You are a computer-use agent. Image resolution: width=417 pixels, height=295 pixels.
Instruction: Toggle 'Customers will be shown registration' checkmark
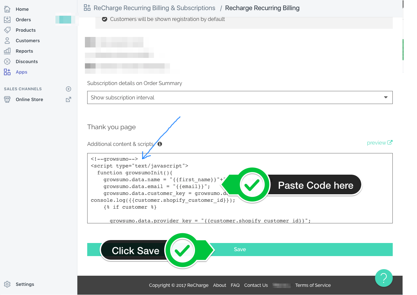105,19
